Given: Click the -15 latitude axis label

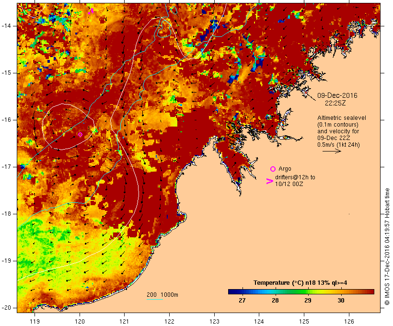Looking at the screenshot, I should tap(6, 73).
